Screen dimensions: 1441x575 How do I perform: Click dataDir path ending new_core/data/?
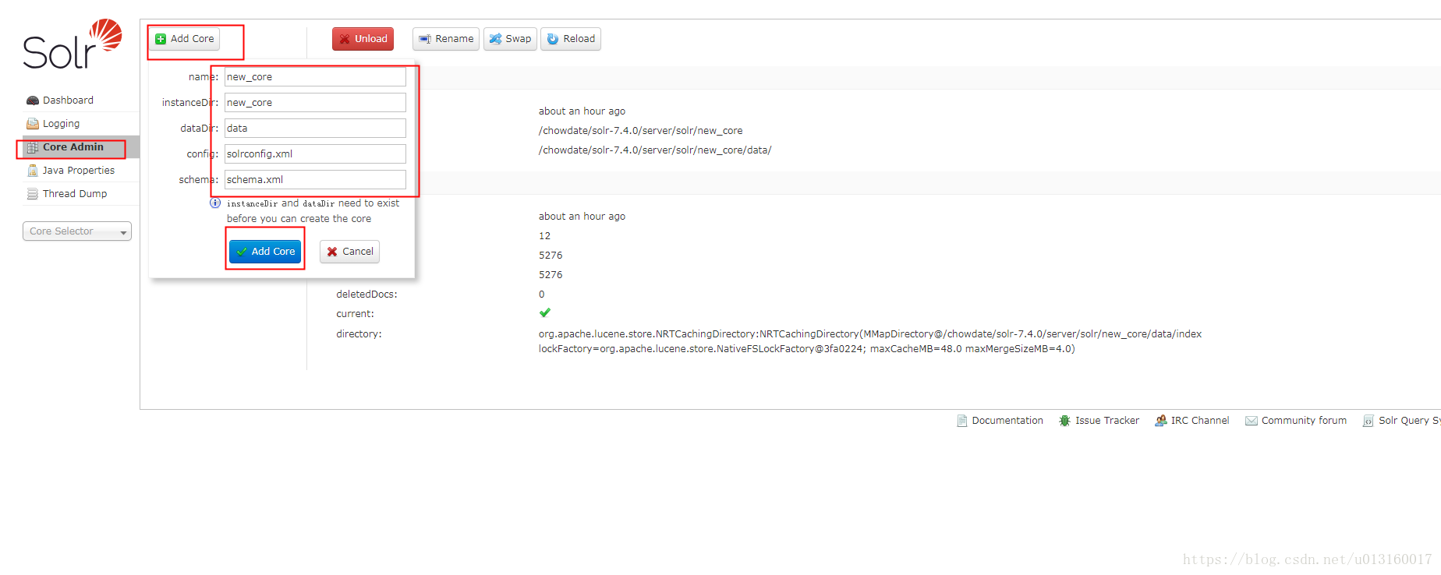pos(655,150)
